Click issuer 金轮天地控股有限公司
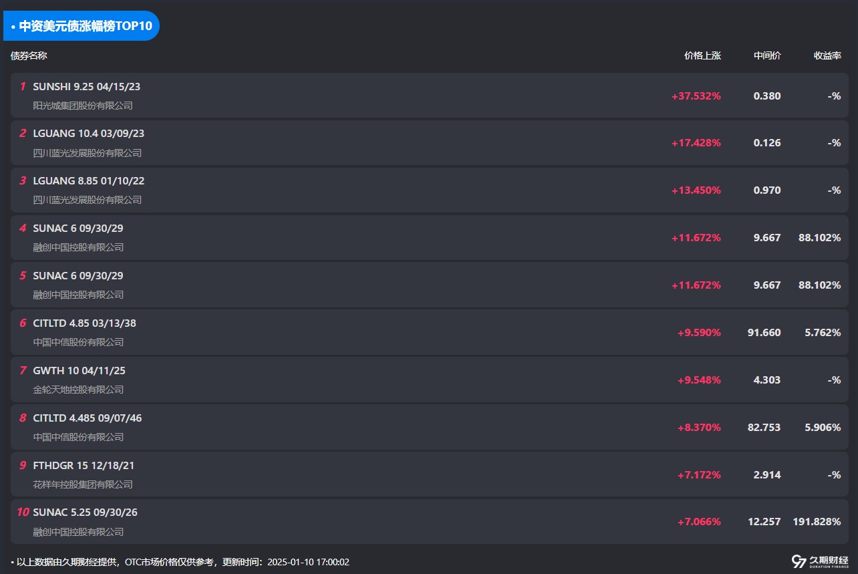This screenshot has height=574, width=858. click(78, 390)
